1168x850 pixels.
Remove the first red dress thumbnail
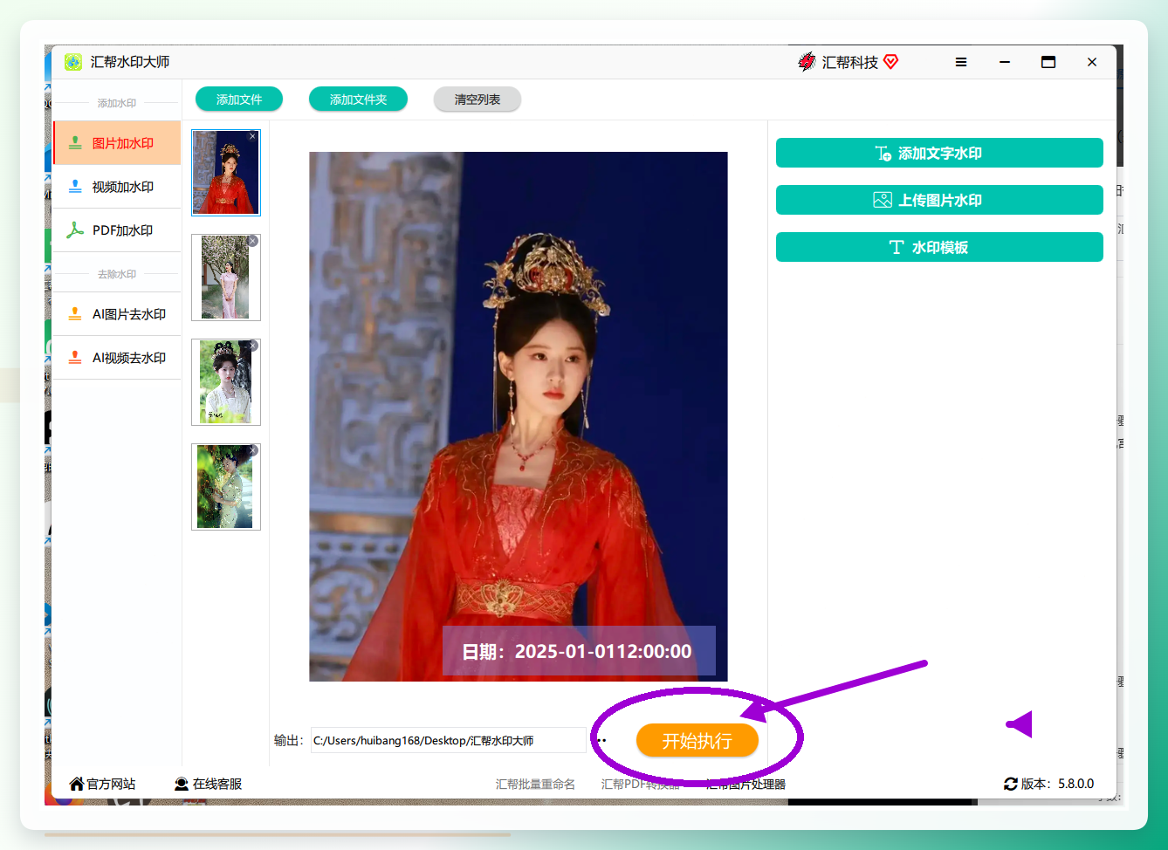(x=253, y=136)
